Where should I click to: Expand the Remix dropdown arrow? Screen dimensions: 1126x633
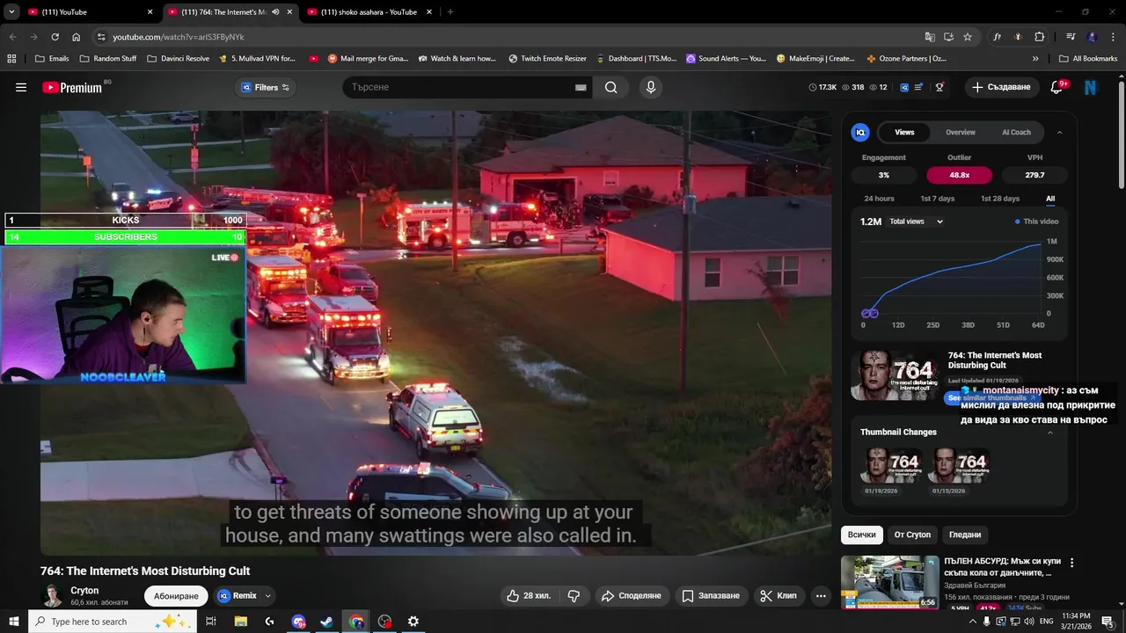click(x=268, y=596)
